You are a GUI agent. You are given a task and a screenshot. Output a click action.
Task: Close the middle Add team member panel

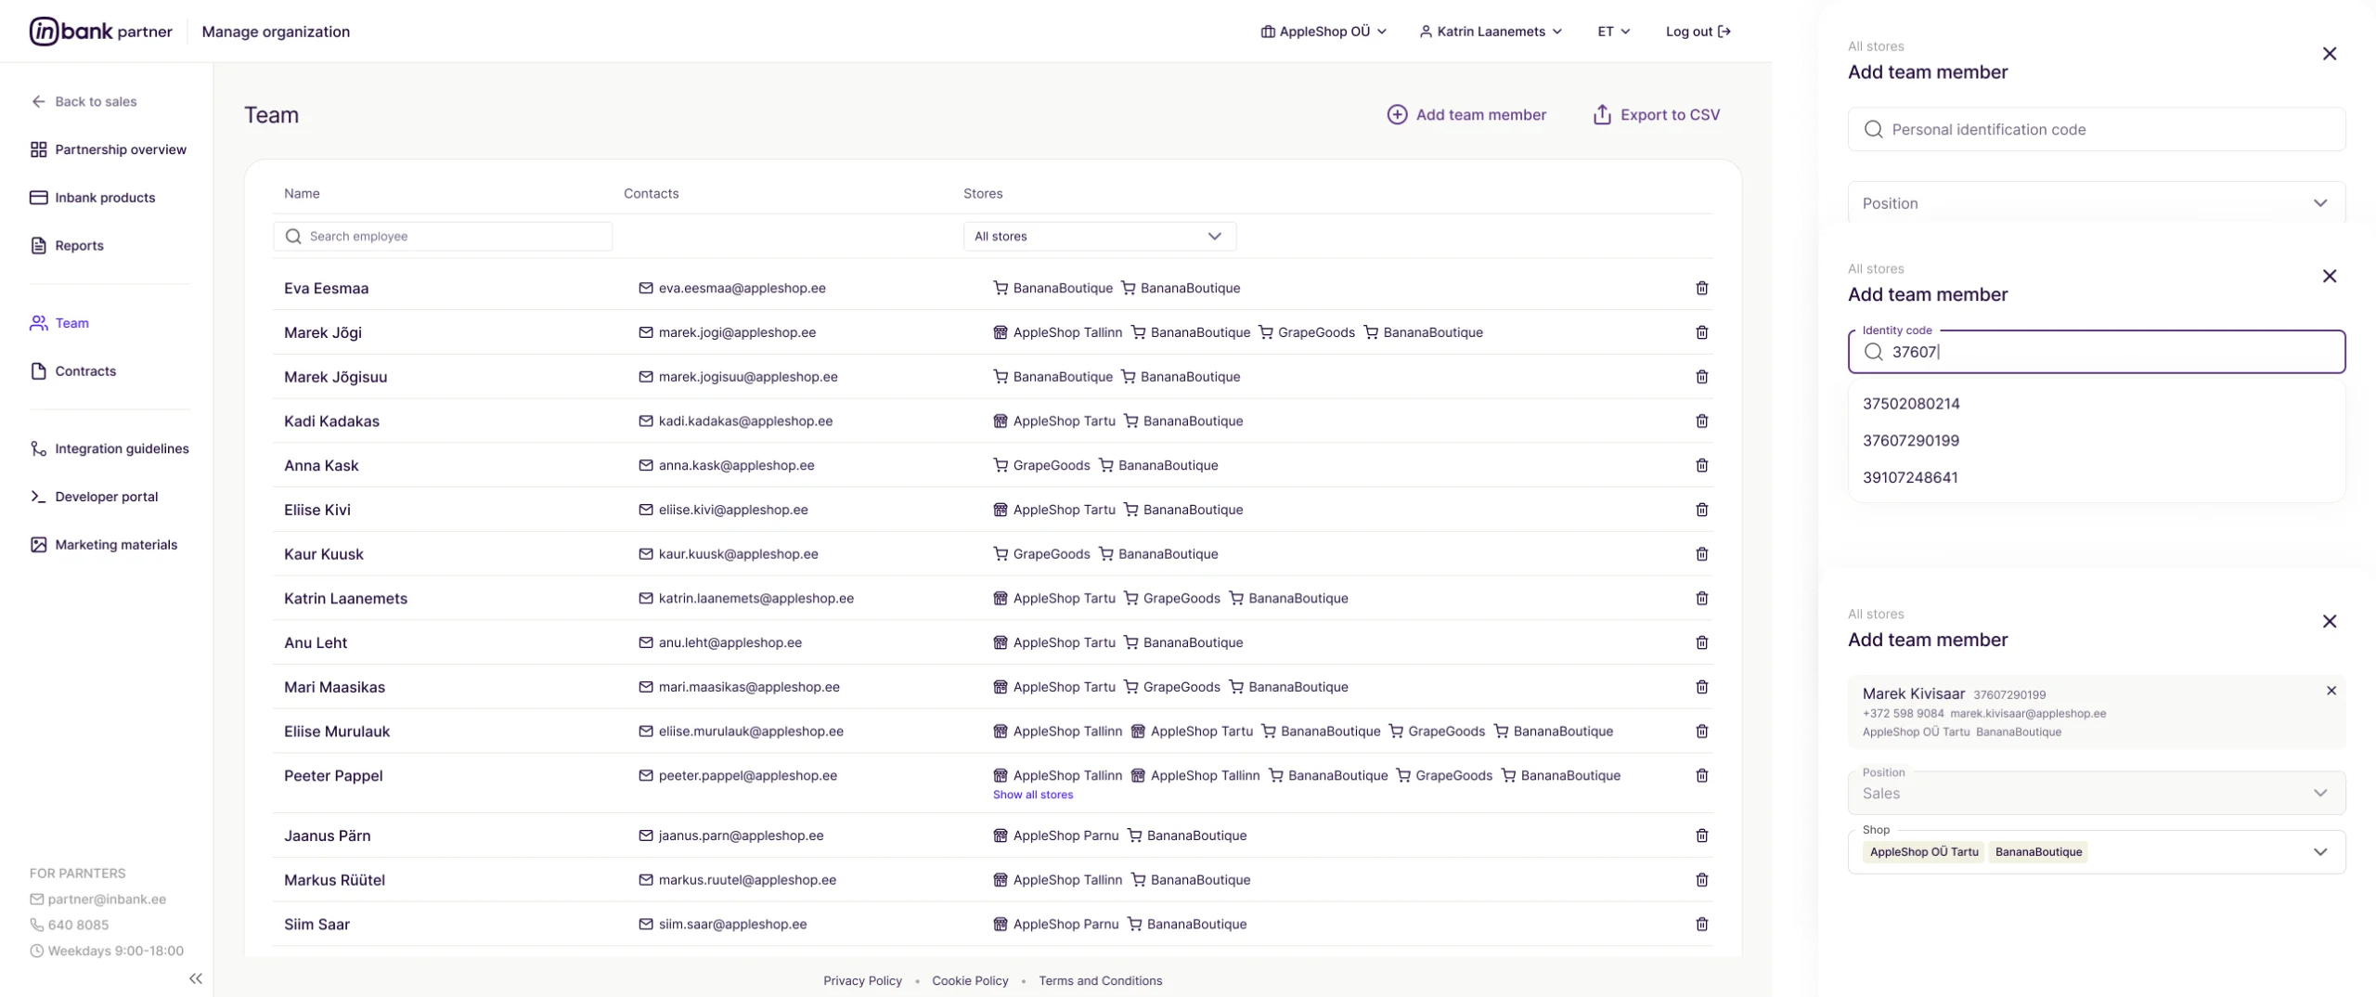coord(2329,277)
